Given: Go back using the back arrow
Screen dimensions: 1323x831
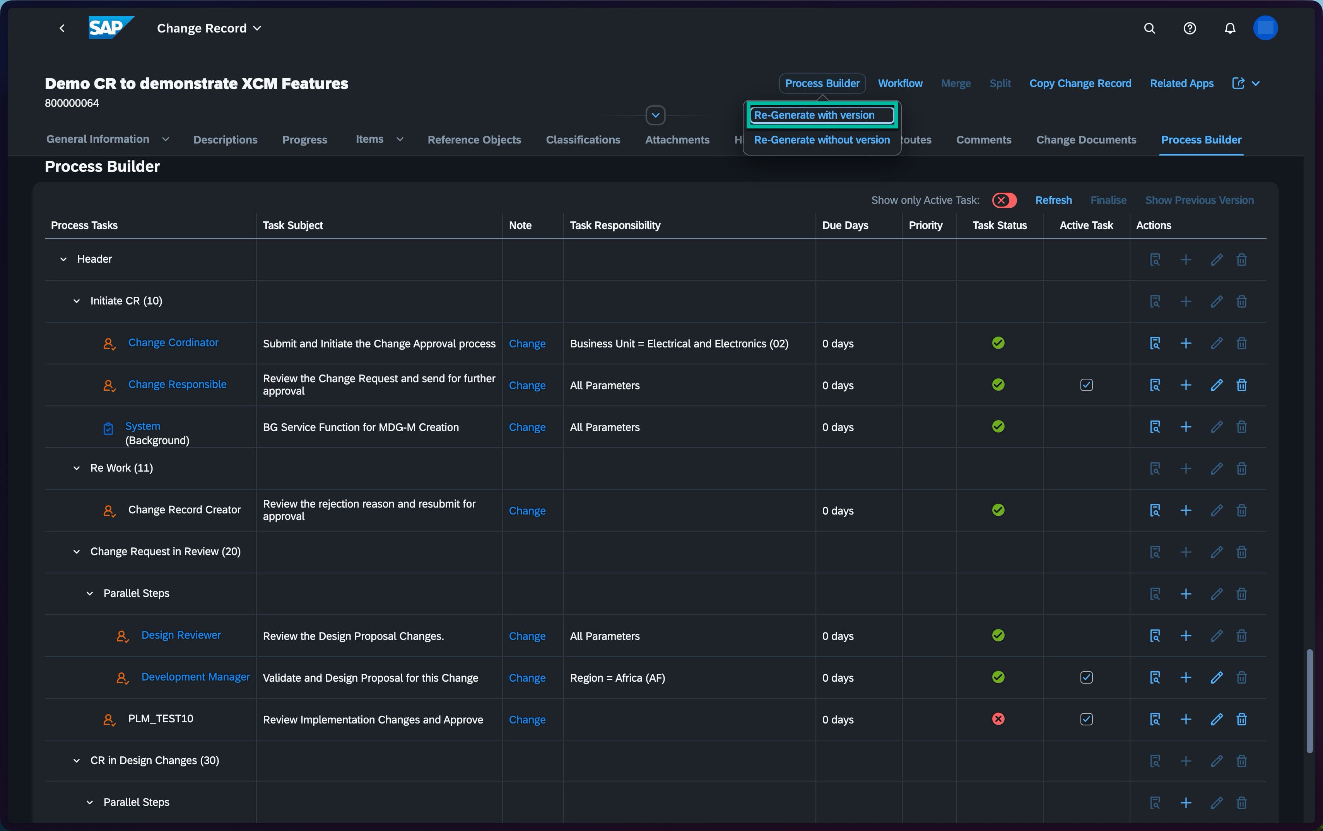Looking at the screenshot, I should [62, 28].
